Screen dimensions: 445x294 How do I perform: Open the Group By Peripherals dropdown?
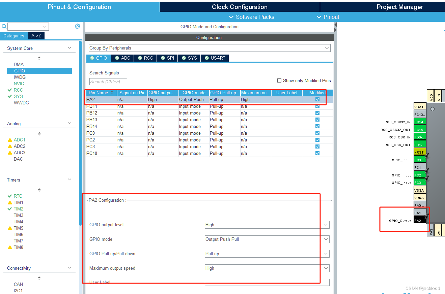pyautogui.click(x=210, y=48)
